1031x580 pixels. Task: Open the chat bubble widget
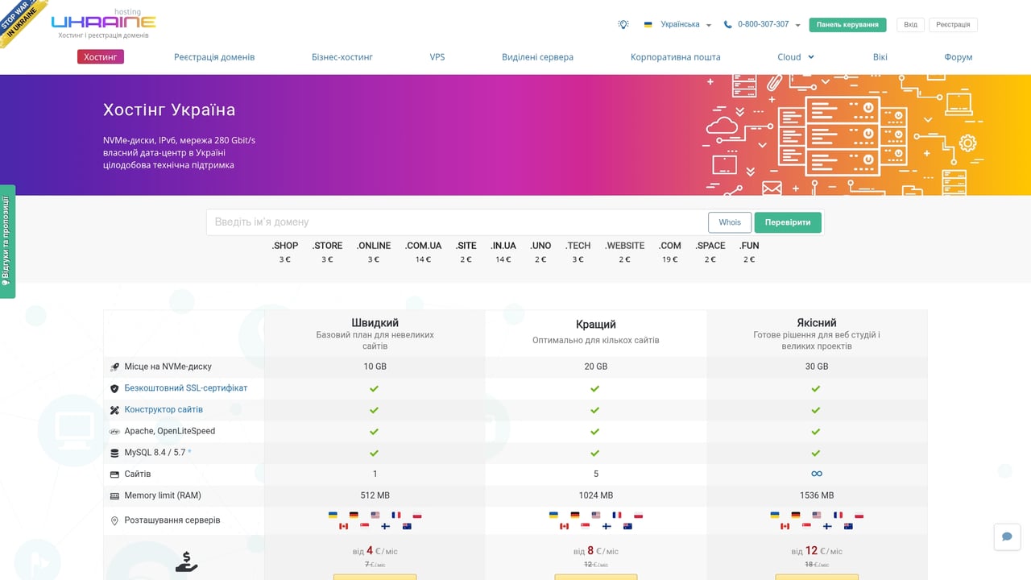(x=1006, y=536)
